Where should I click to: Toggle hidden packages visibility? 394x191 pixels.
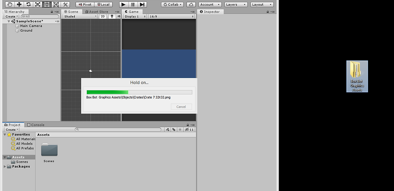(x=189, y=130)
